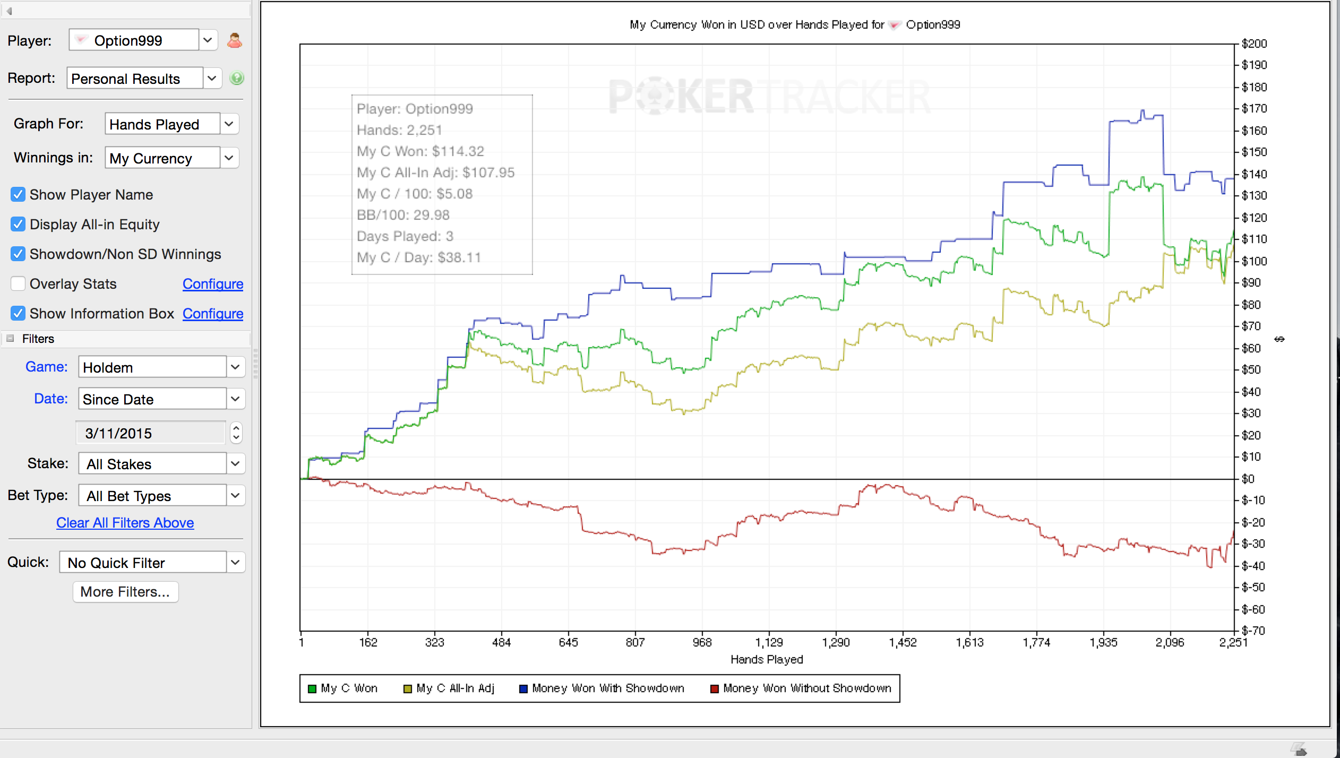The image size is (1340, 758).
Task: Click Configure link next to Show Information Box
Action: pyautogui.click(x=213, y=314)
